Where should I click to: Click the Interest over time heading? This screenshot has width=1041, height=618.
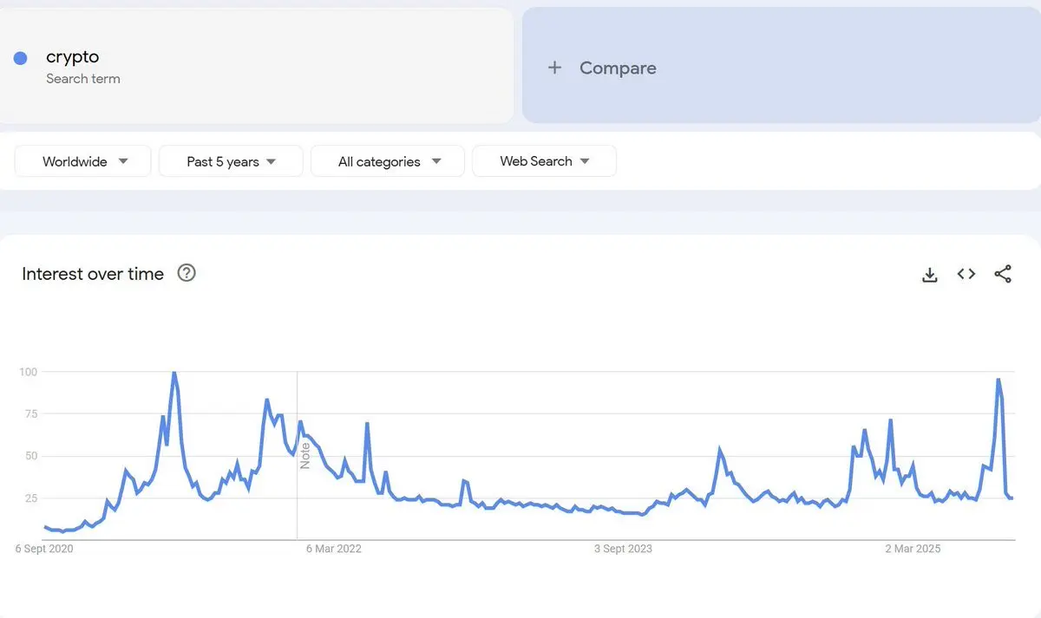click(93, 274)
